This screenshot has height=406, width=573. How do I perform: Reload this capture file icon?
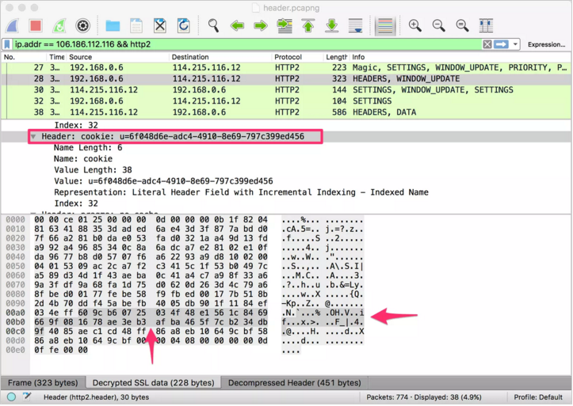pos(183,26)
